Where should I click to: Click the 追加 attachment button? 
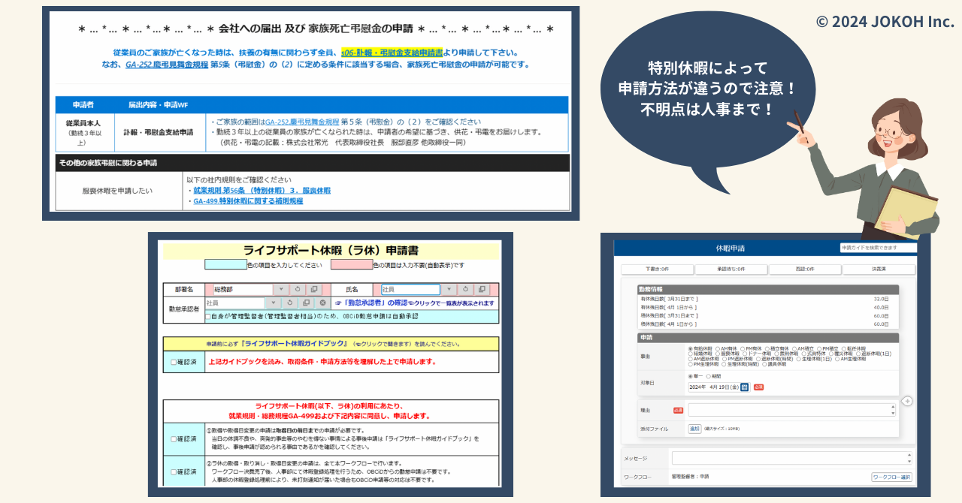(694, 429)
